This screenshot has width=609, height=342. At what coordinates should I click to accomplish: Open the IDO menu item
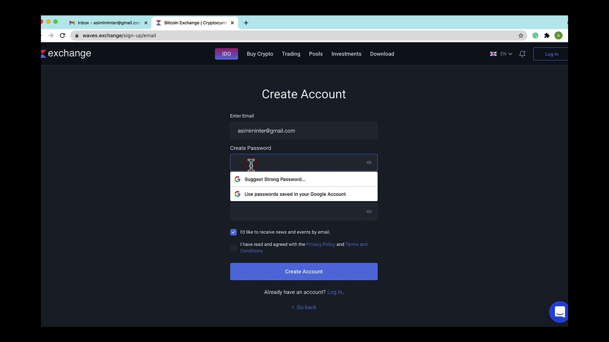(x=226, y=54)
